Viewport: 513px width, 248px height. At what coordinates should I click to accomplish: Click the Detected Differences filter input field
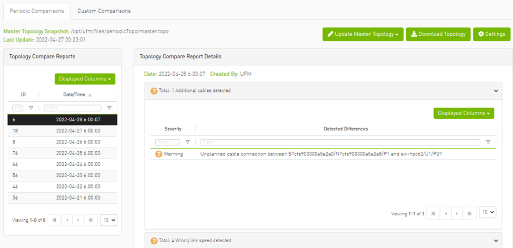coord(340,142)
